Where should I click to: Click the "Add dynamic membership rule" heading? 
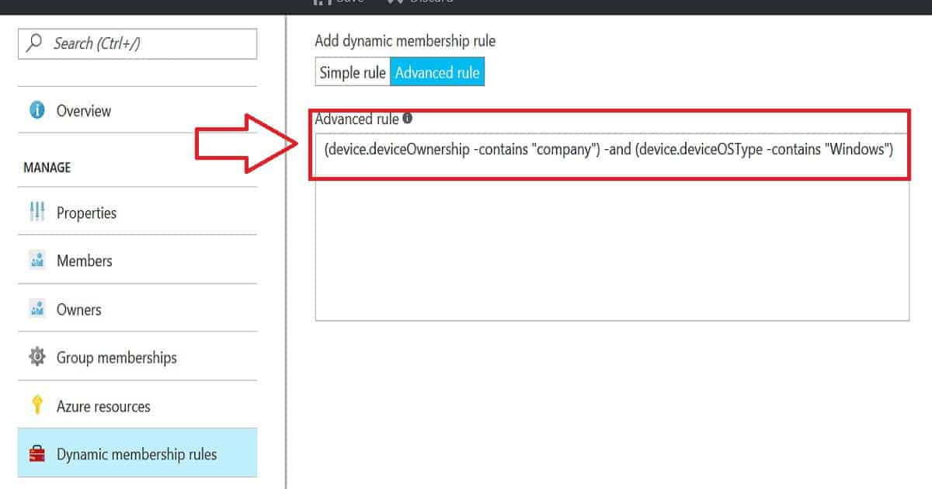click(x=405, y=41)
